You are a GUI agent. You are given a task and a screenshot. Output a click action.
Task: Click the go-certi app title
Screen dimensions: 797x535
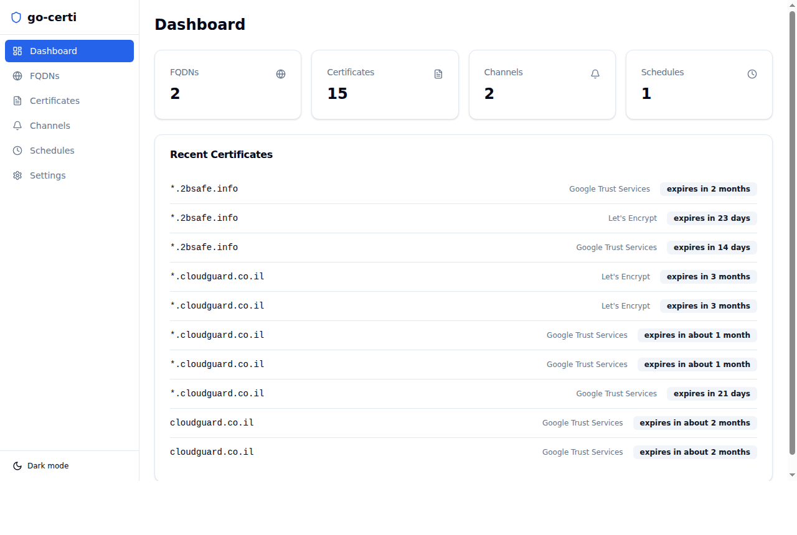52,17
